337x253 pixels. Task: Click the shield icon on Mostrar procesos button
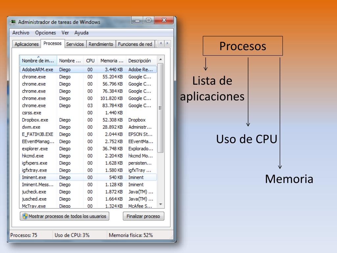coord(25,216)
